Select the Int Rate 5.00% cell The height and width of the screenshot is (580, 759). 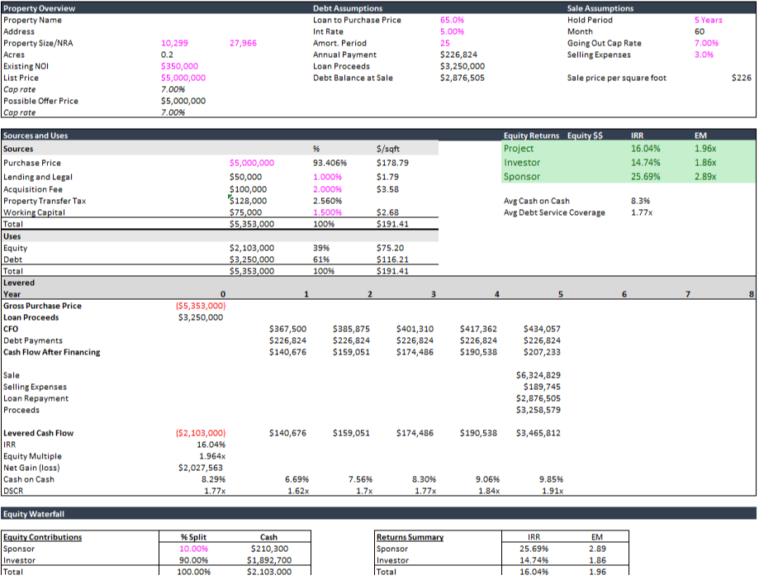[452, 31]
